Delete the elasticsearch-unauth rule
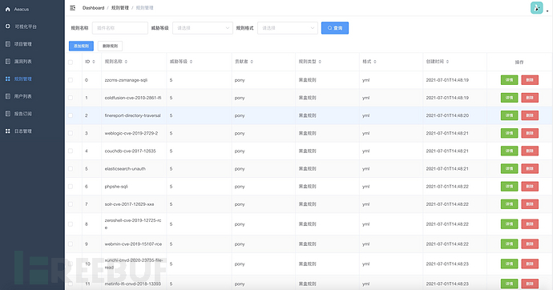This screenshot has width=553, height=290. click(x=530, y=169)
